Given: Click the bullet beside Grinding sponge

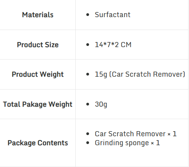Looking at the screenshot, I should [88, 143].
